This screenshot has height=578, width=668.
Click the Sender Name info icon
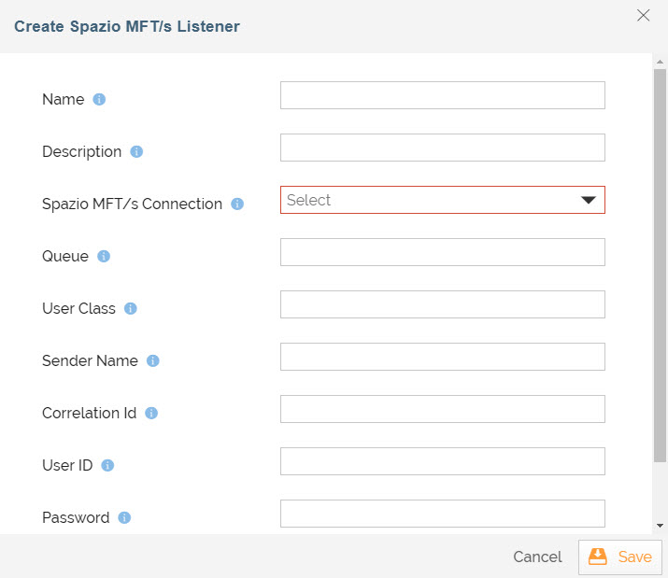pyautogui.click(x=153, y=360)
